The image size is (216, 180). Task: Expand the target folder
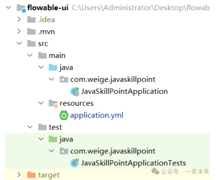point(19,175)
